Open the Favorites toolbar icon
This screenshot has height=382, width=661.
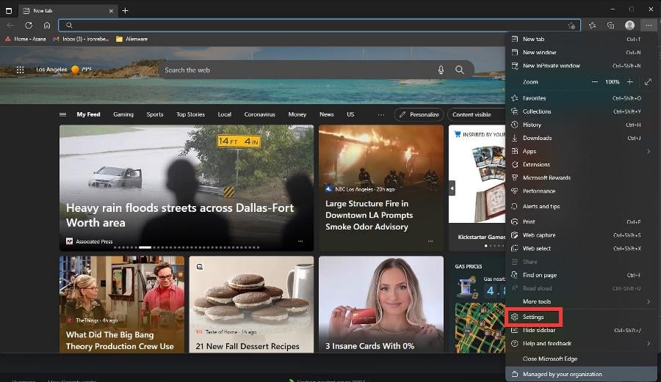(592, 25)
